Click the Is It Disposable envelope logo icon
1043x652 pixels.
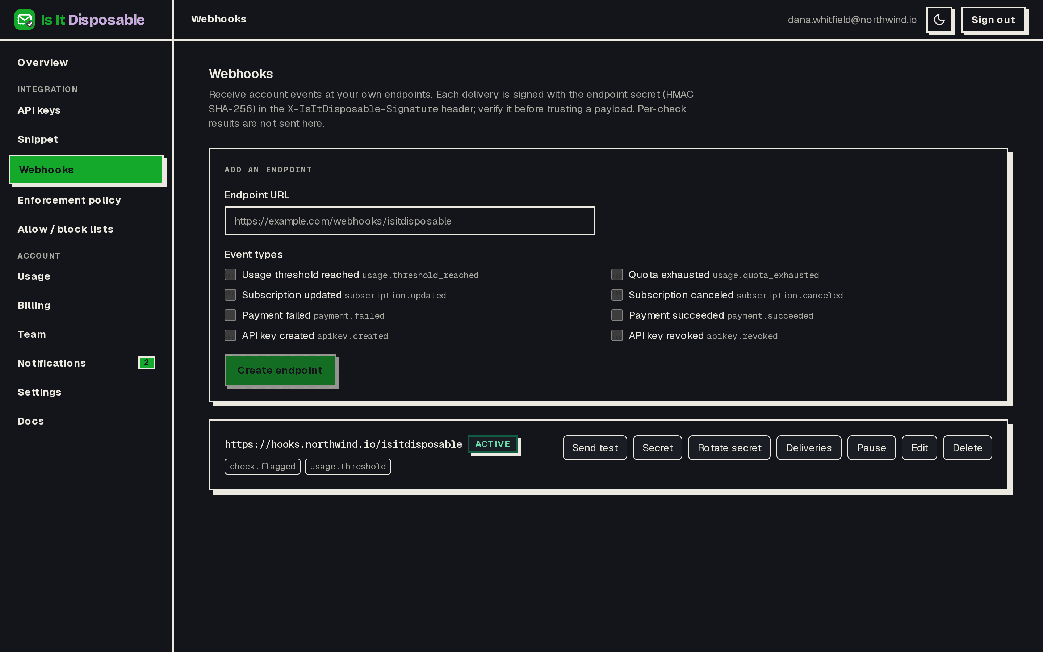click(25, 20)
